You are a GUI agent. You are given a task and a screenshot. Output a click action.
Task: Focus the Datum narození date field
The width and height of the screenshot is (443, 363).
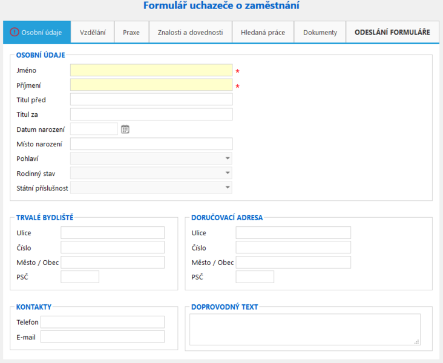pos(94,129)
